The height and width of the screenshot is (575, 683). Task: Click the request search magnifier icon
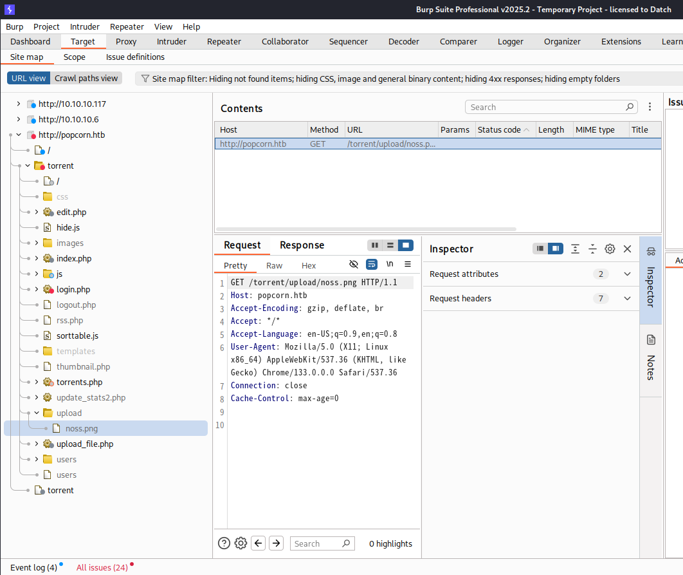(x=346, y=543)
